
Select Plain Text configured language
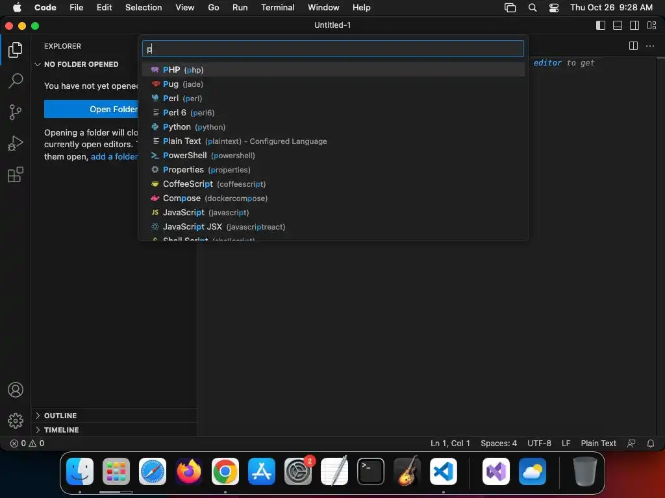(333, 141)
